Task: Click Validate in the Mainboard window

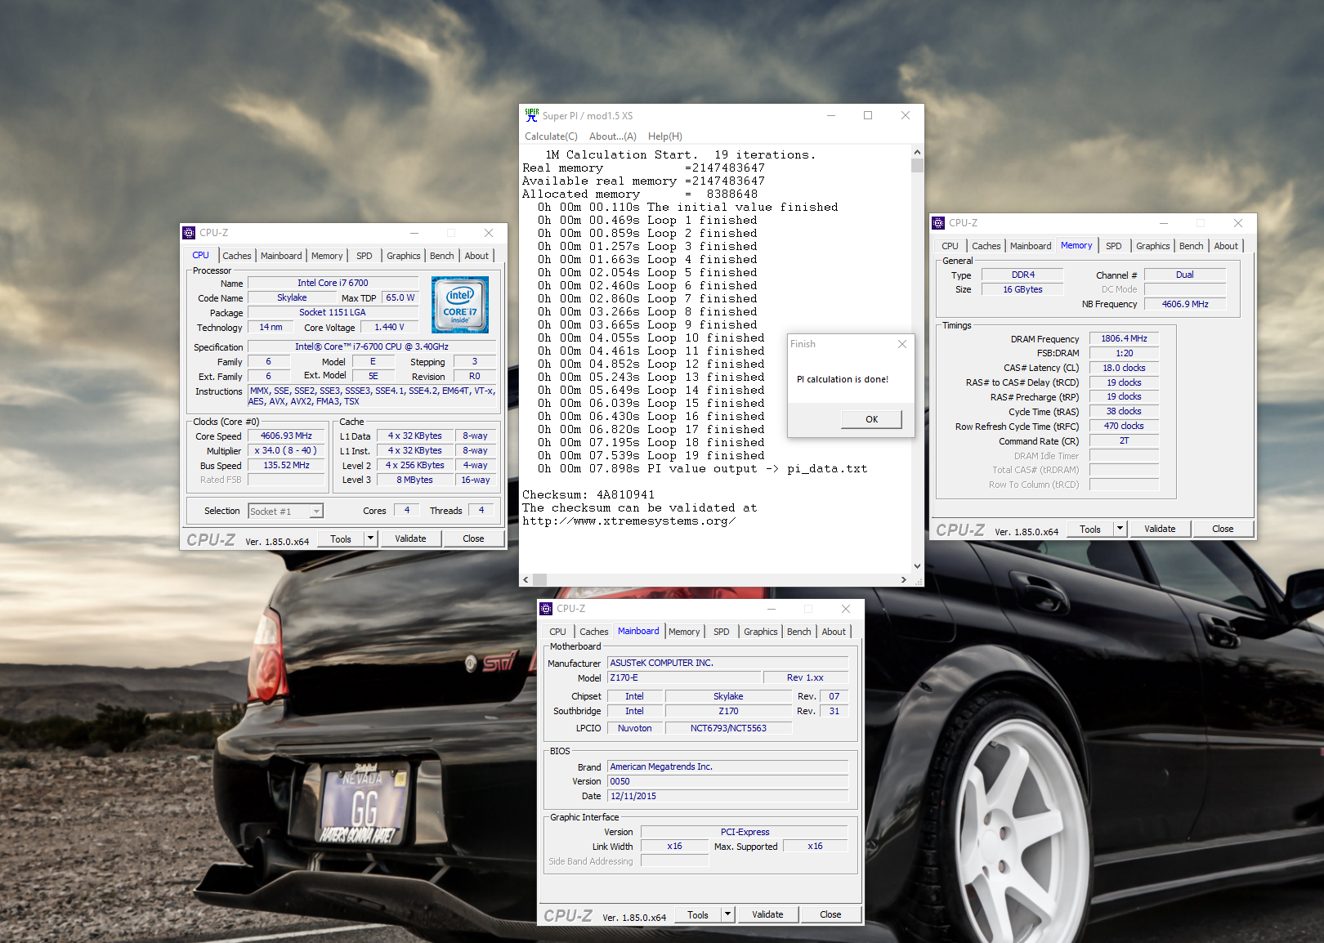Action: (767, 915)
